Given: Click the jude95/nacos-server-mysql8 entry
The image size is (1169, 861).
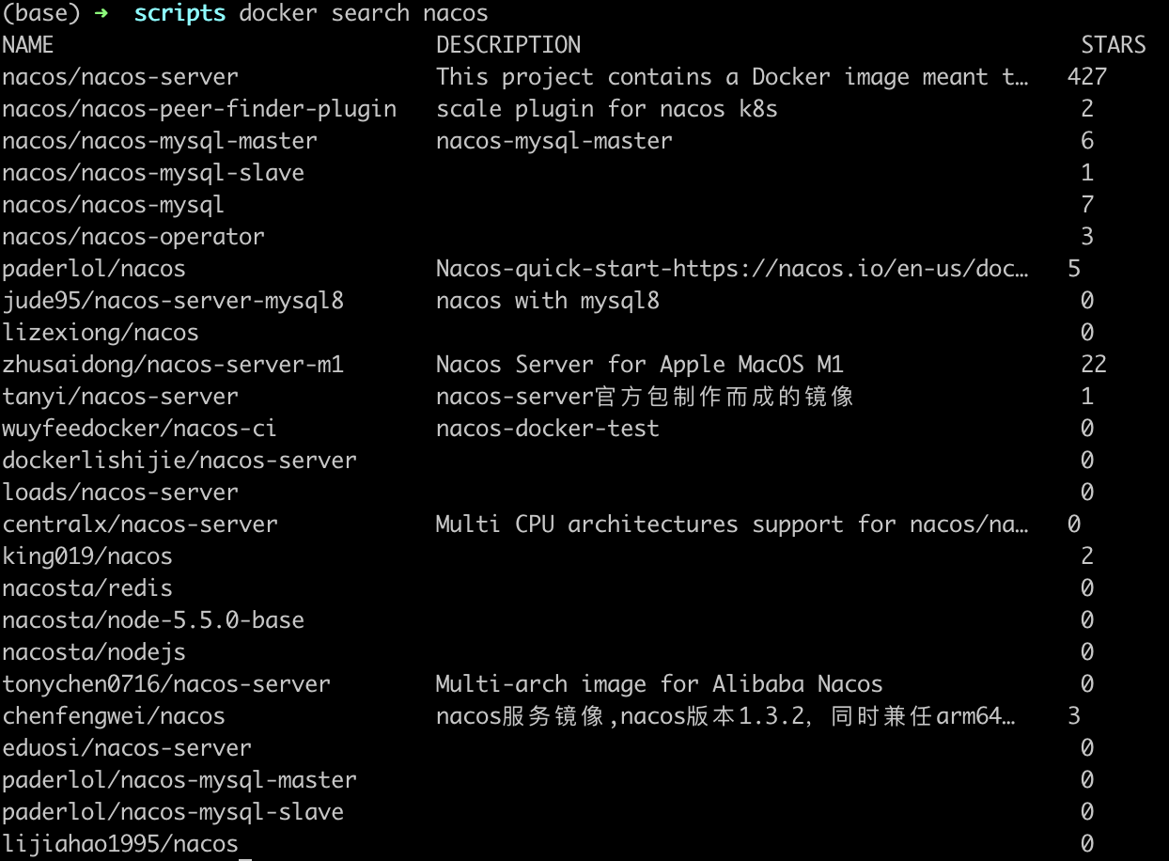Looking at the screenshot, I should pyautogui.click(x=173, y=301).
